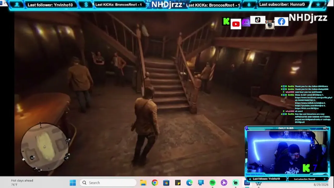Open the YouTube icon in the overlay
334x188 pixels.
[x=236, y=24]
